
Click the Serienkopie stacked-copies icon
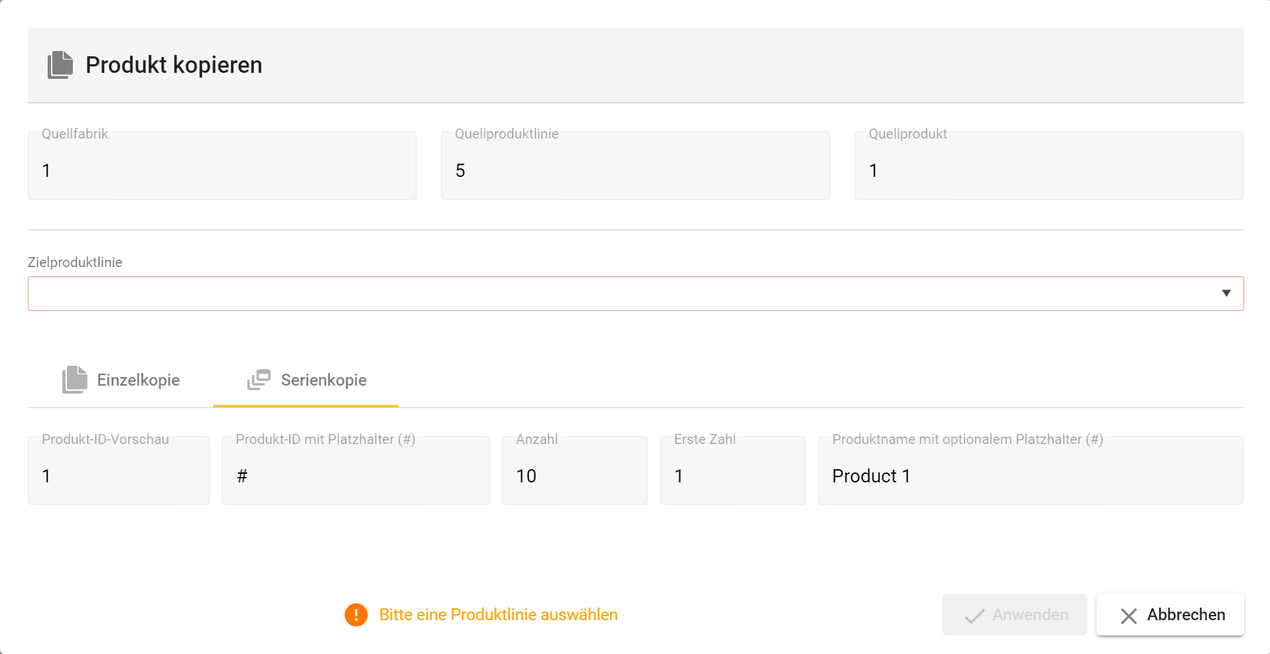(x=259, y=380)
